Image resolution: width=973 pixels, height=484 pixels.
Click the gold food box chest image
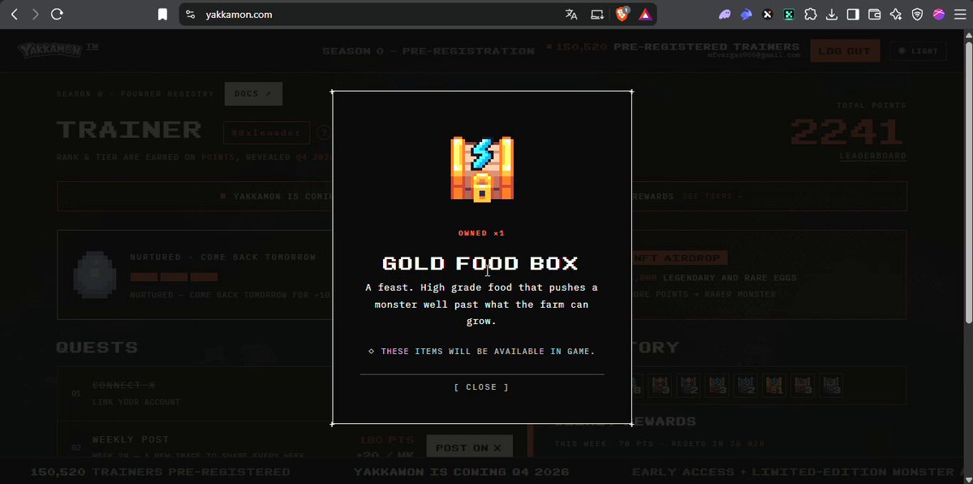pos(482,169)
